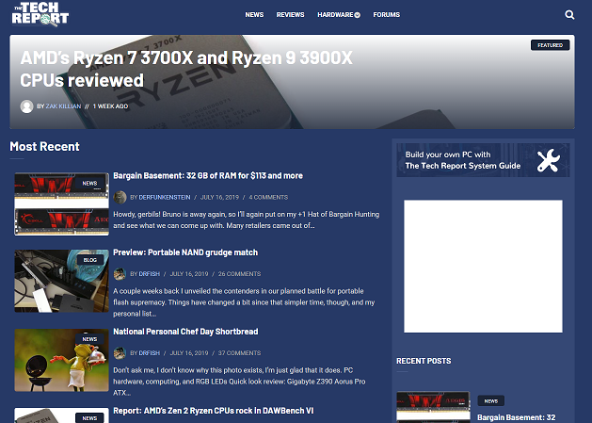Viewport: 592px width, 423px height.
Task: Click the wrench and screwdriver tools icon
Action: (x=548, y=160)
